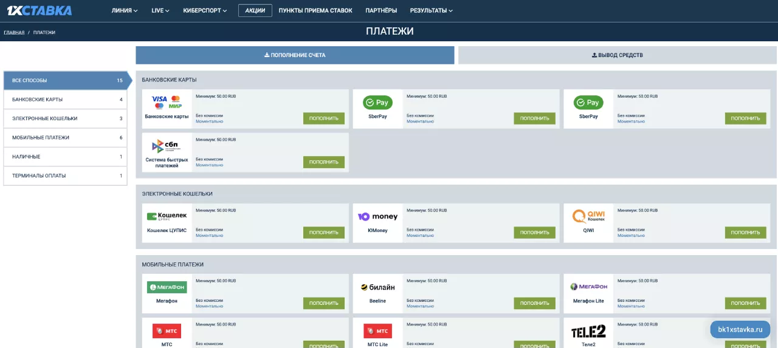
Task: Choose the TELE2 logo
Action: pyautogui.click(x=588, y=332)
